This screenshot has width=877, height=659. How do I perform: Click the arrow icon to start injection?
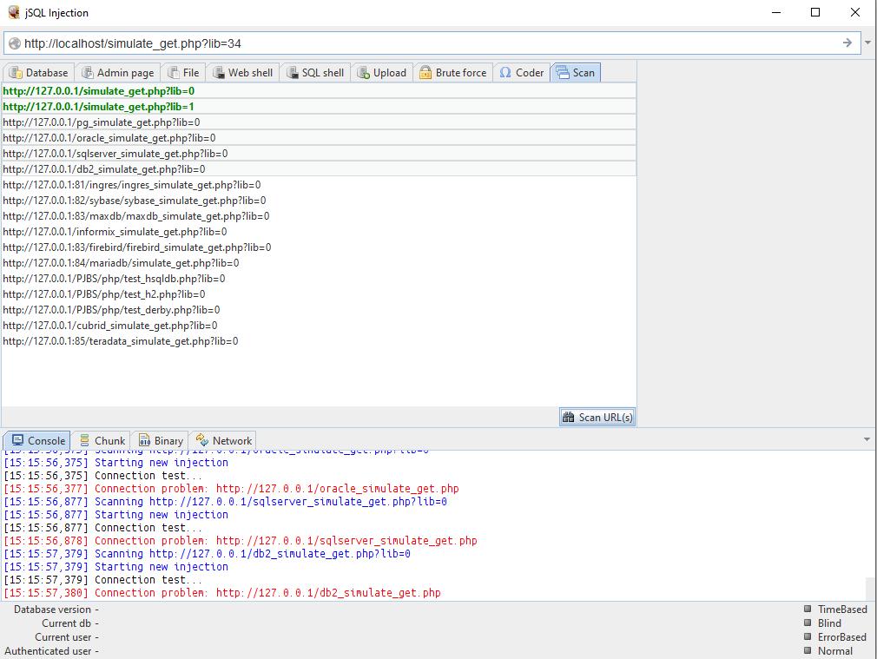(847, 43)
